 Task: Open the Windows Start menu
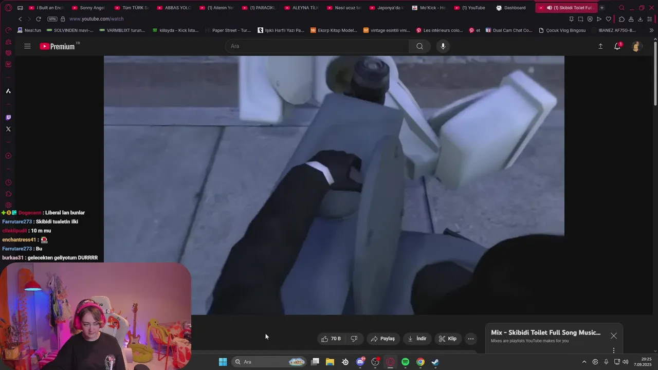click(x=223, y=362)
